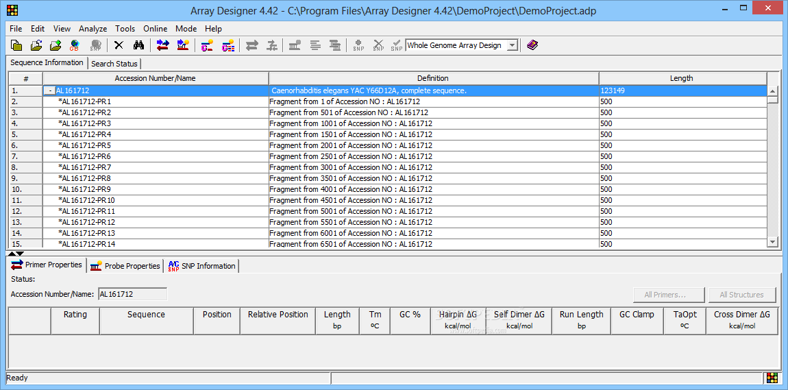
Task: Open the Whole Genome Array Design dropdown
Action: [512, 45]
